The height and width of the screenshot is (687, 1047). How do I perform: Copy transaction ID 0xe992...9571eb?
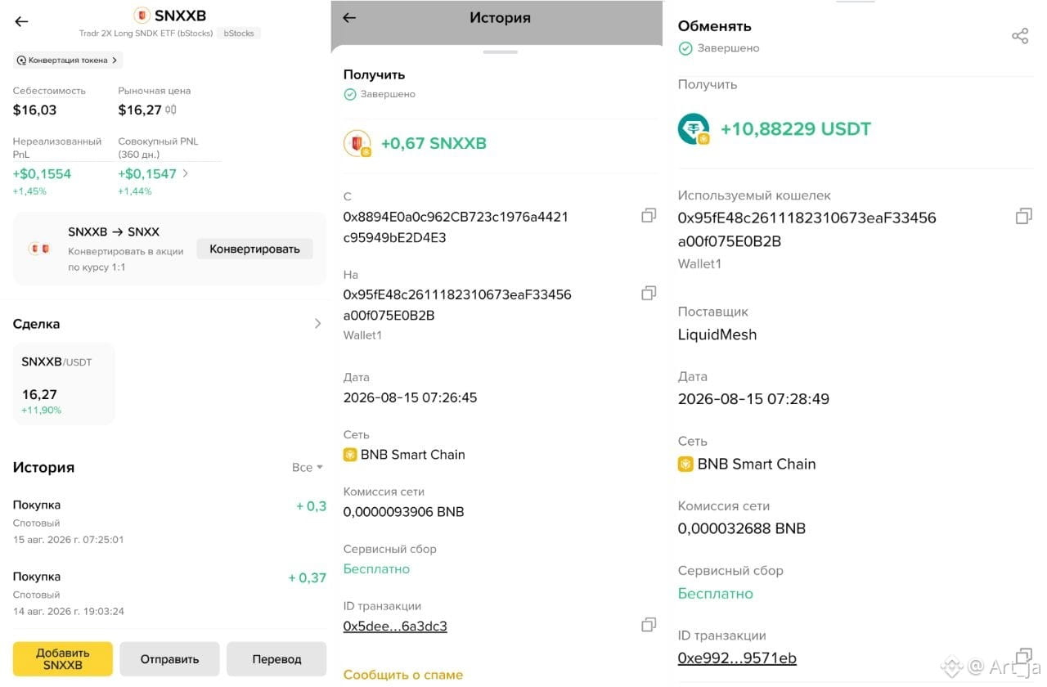tap(1023, 656)
